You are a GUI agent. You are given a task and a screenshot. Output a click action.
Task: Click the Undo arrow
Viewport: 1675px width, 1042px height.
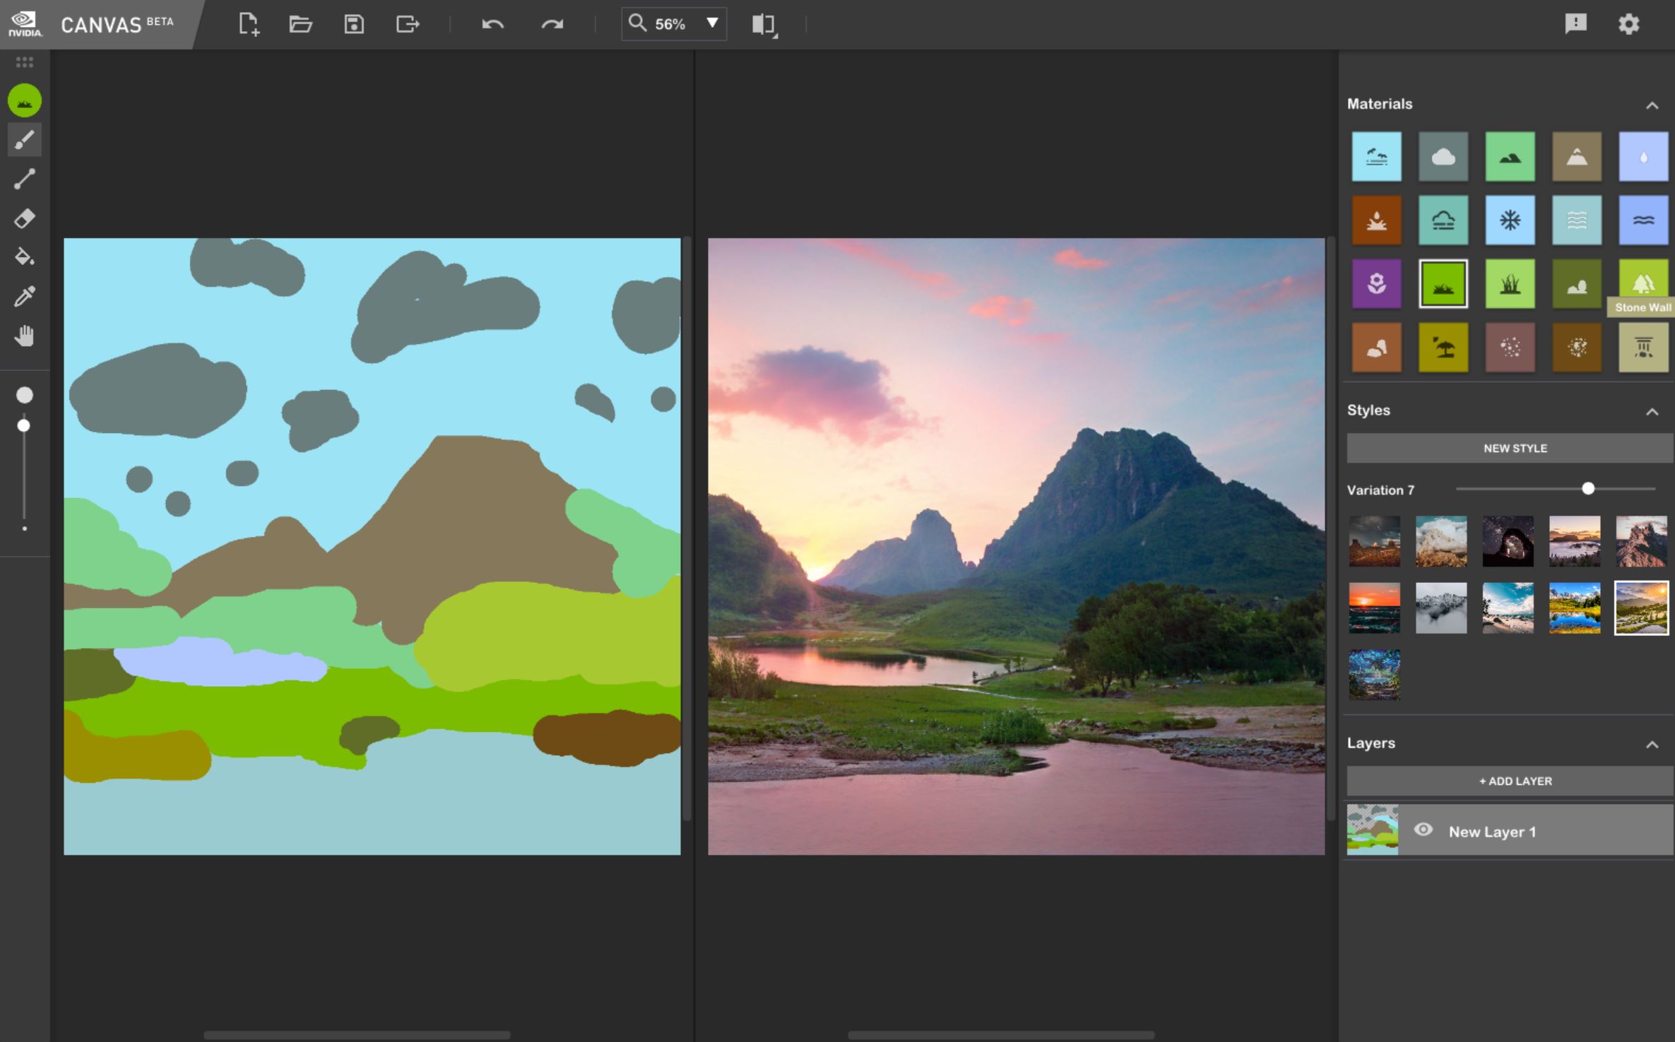[x=492, y=25]
